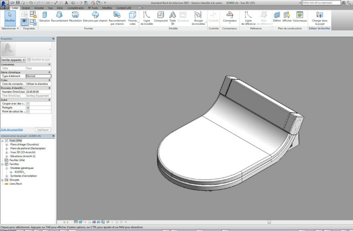This screenshot has width=353, height=231.
Task: Open the Composant tool
Action: click(x=161, y=17)
